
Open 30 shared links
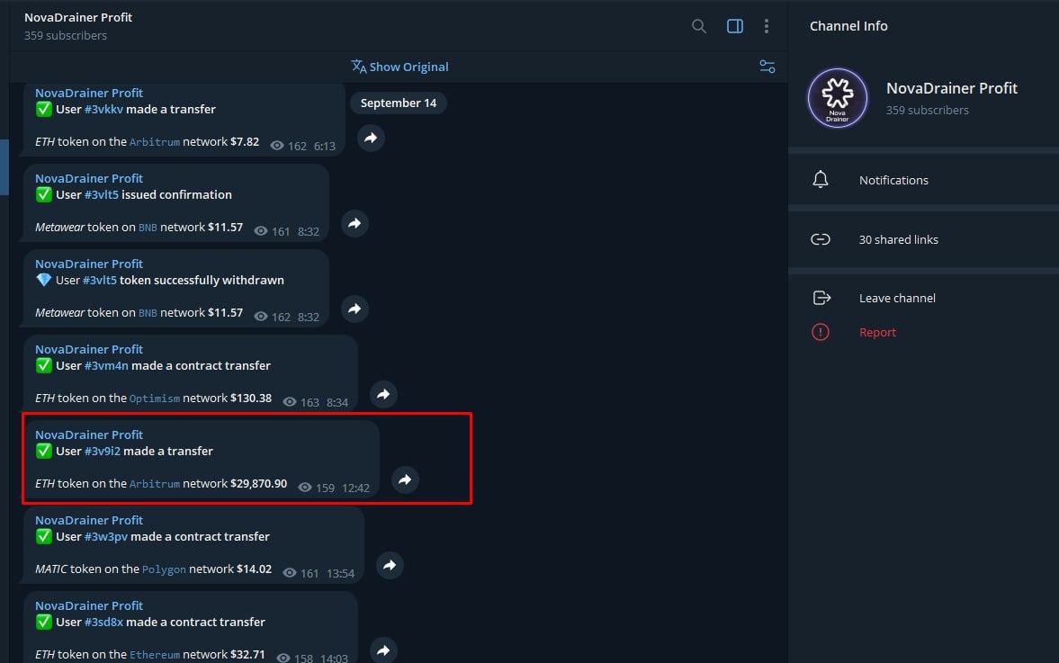point(923,239)
